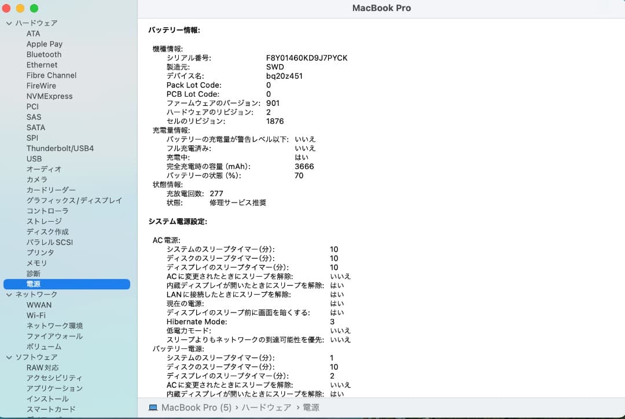
Task: View the USB hardware information
Action: (x=33, y=159)
